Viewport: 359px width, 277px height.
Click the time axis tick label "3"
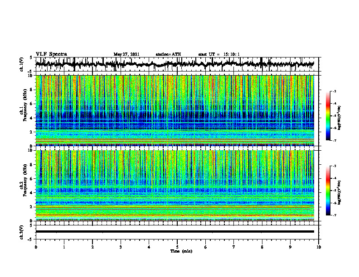click(121, 247)
